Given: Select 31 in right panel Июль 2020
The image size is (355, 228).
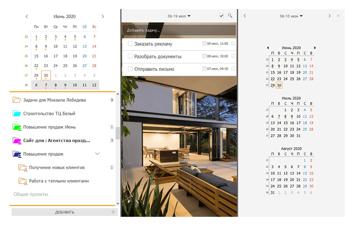Looking at the screenshot, I should coord(298,136).
